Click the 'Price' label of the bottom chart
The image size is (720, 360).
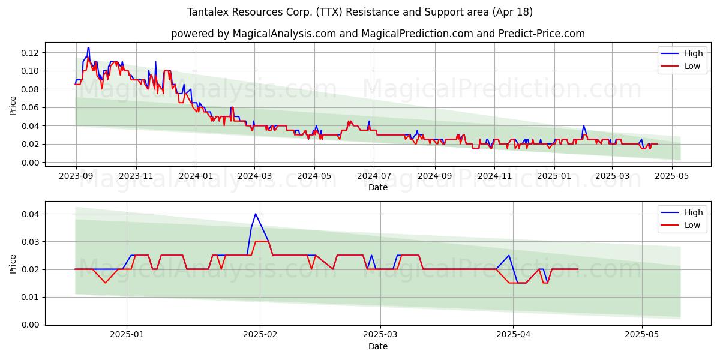[13, 264]
